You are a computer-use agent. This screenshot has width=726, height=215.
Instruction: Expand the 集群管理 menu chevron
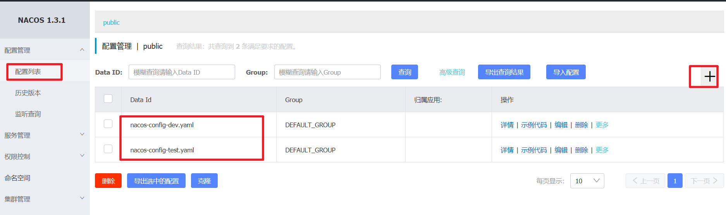coord(82,198)
